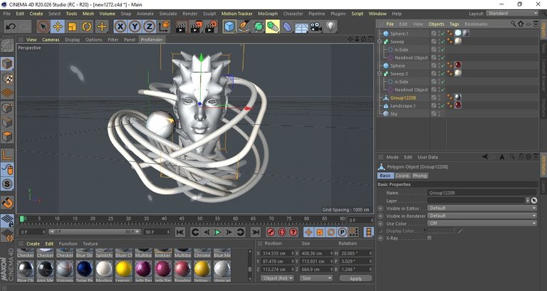Open the Object (Rel) dropdown
Viewport: 547px width, 291px height.
[277, 278]
